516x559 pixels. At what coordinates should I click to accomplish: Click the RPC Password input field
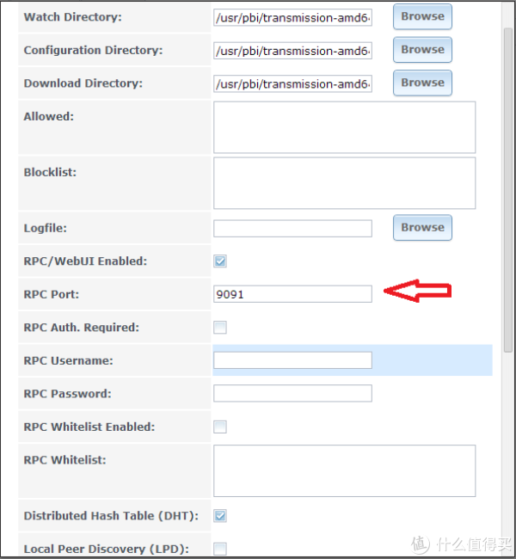pos(292,393)
